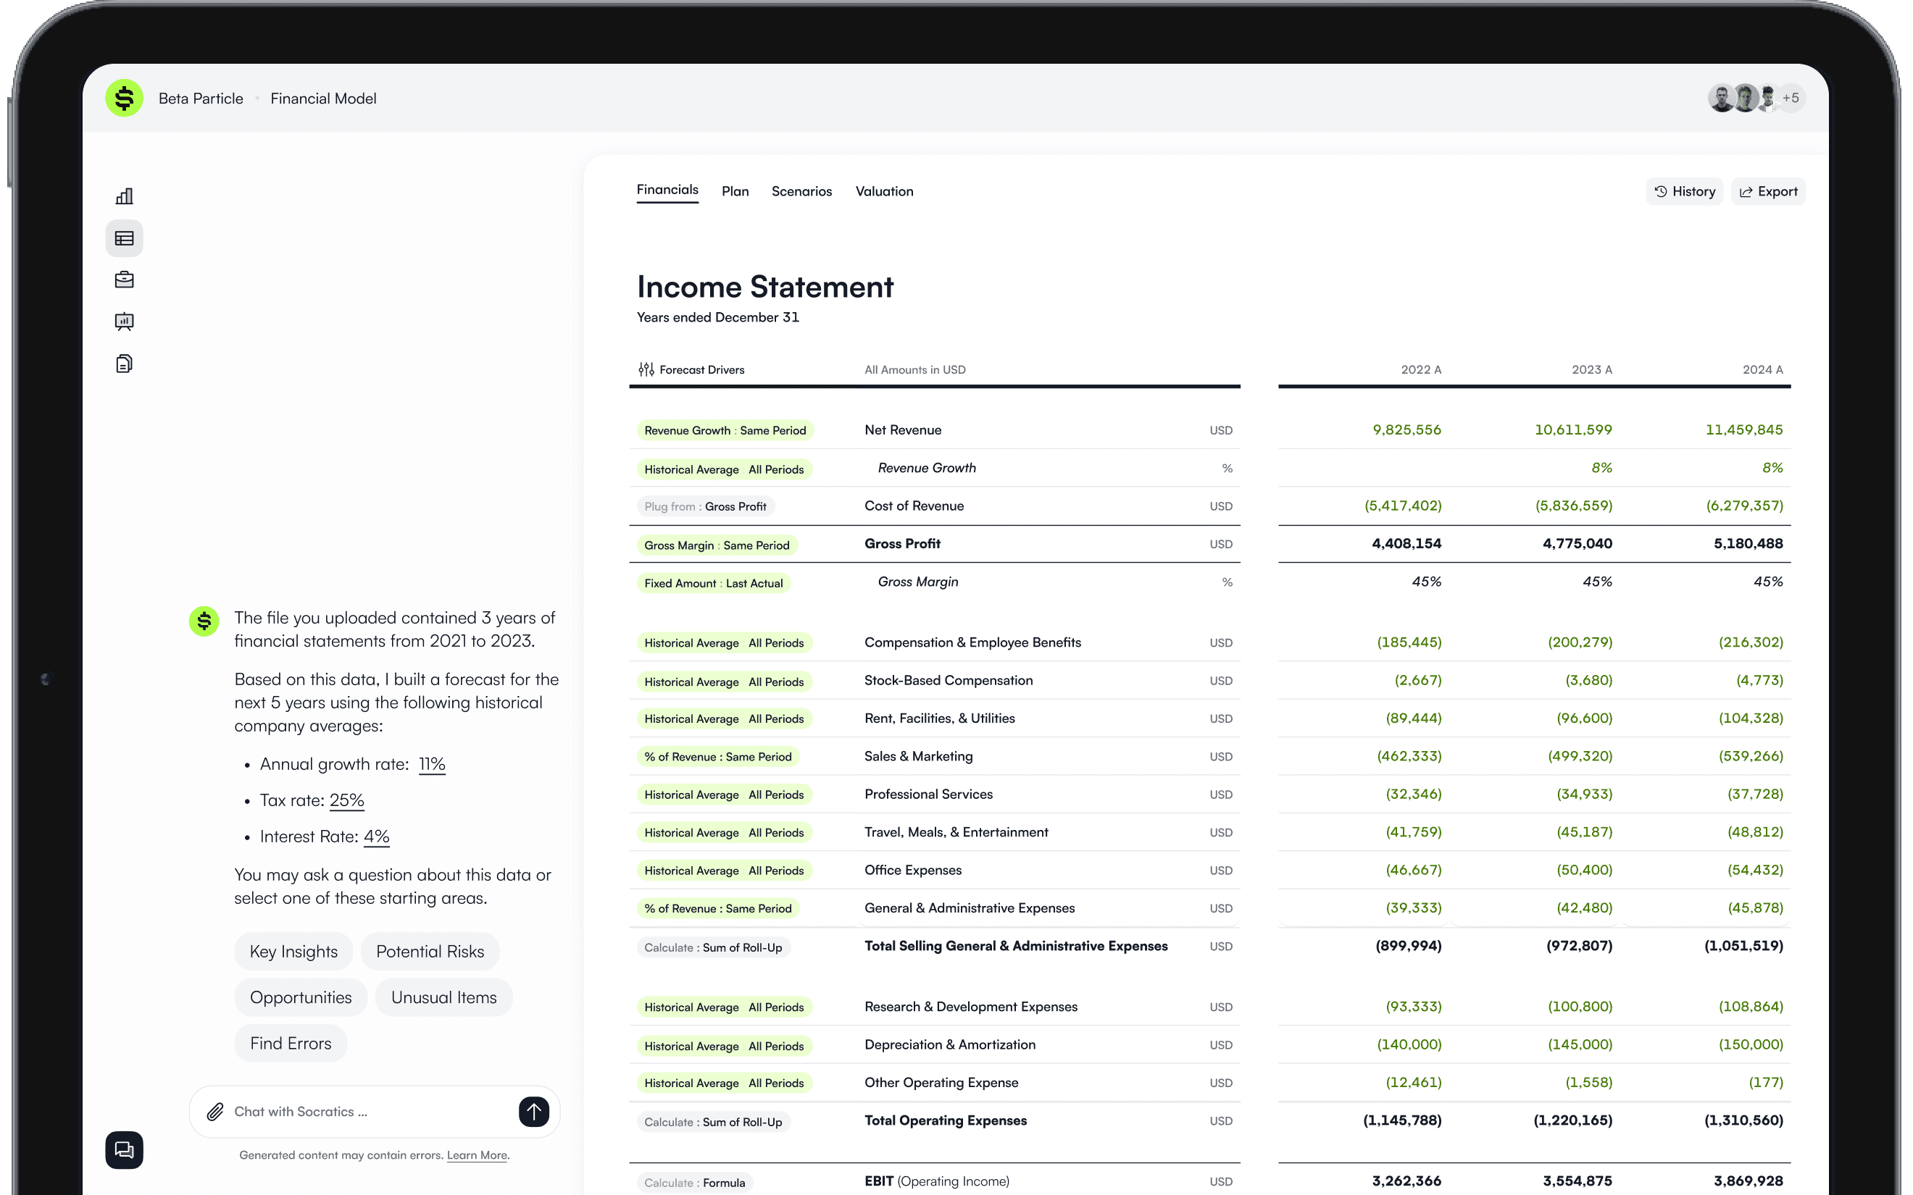Click the chat bubble icon at bottom left
Image resolution: width=1913 pixels, height=1195 pixels.
(x=124, y=1149)
